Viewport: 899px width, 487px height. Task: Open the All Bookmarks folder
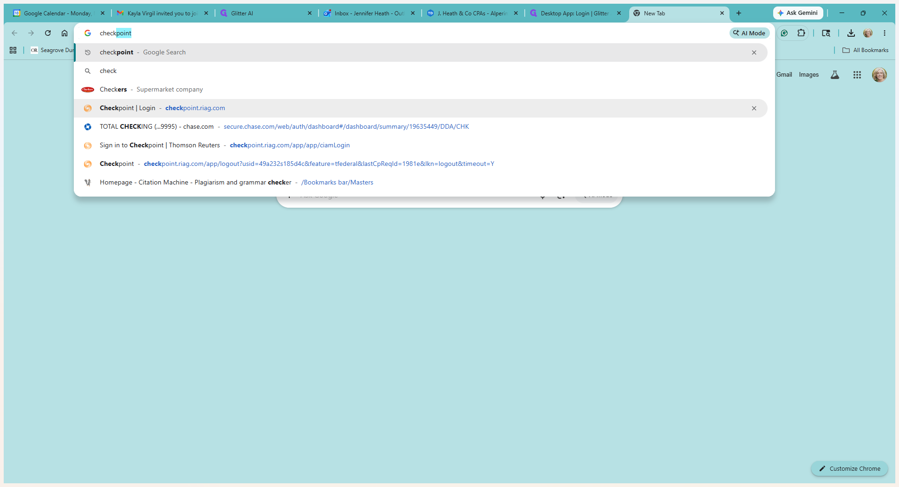(866, 50)
